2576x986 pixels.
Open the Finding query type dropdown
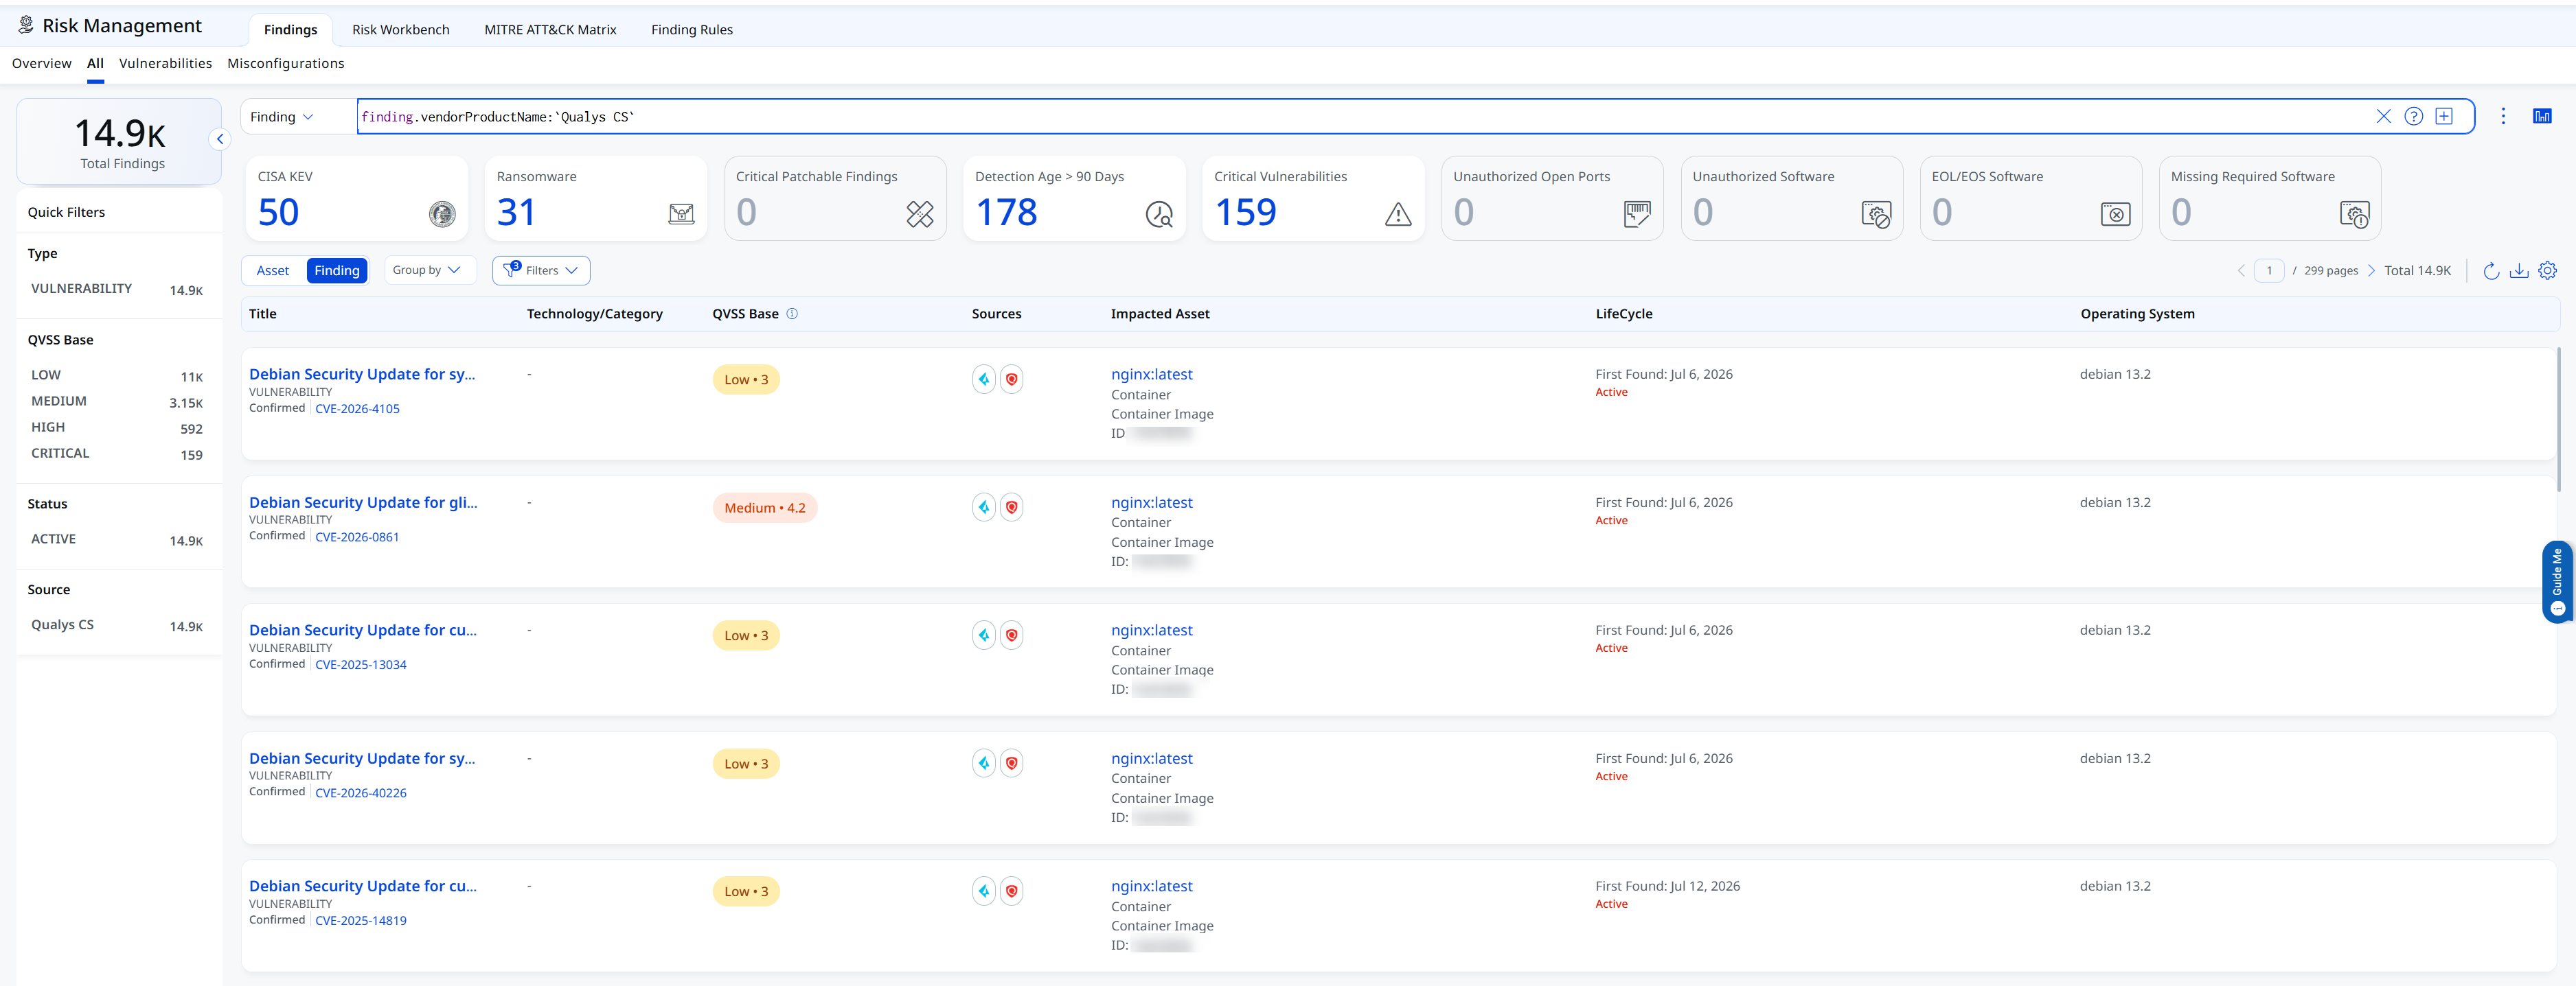click(283, 117)
